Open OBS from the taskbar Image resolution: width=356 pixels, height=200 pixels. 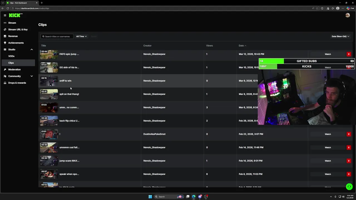[206, 197]
